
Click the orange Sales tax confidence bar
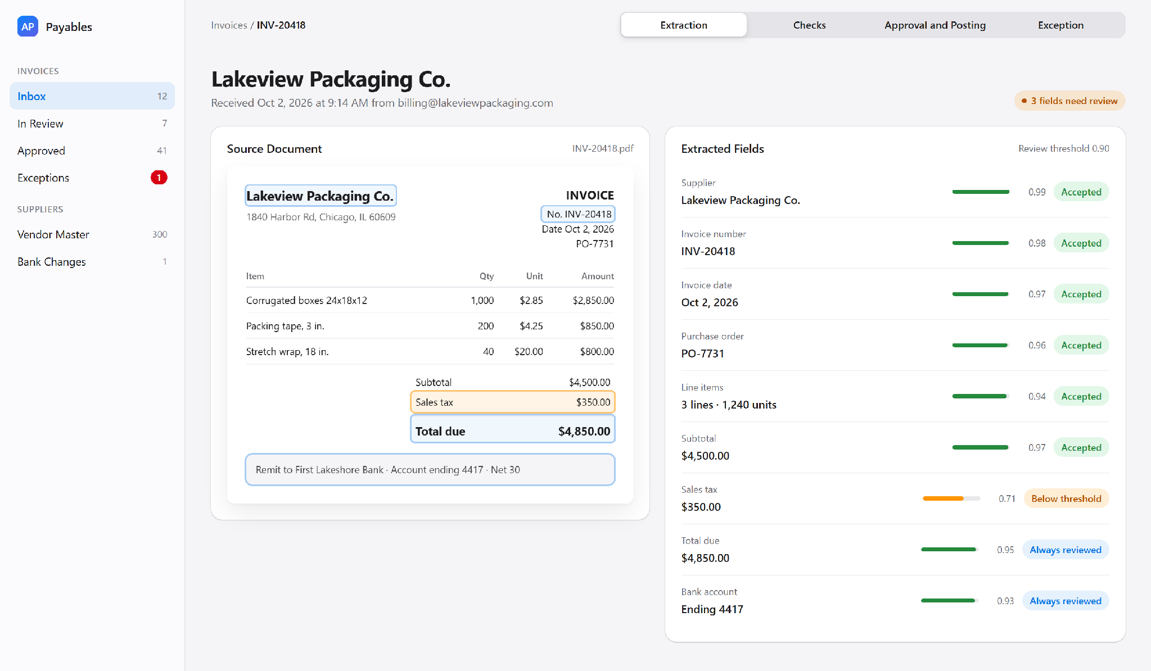(x=951, y=498)
